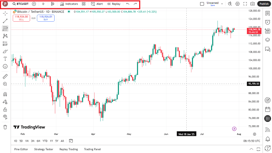Choose the Text annotation tool
Image resolution: width=272 pixels, height=153 pixels.
coord(5,59)
